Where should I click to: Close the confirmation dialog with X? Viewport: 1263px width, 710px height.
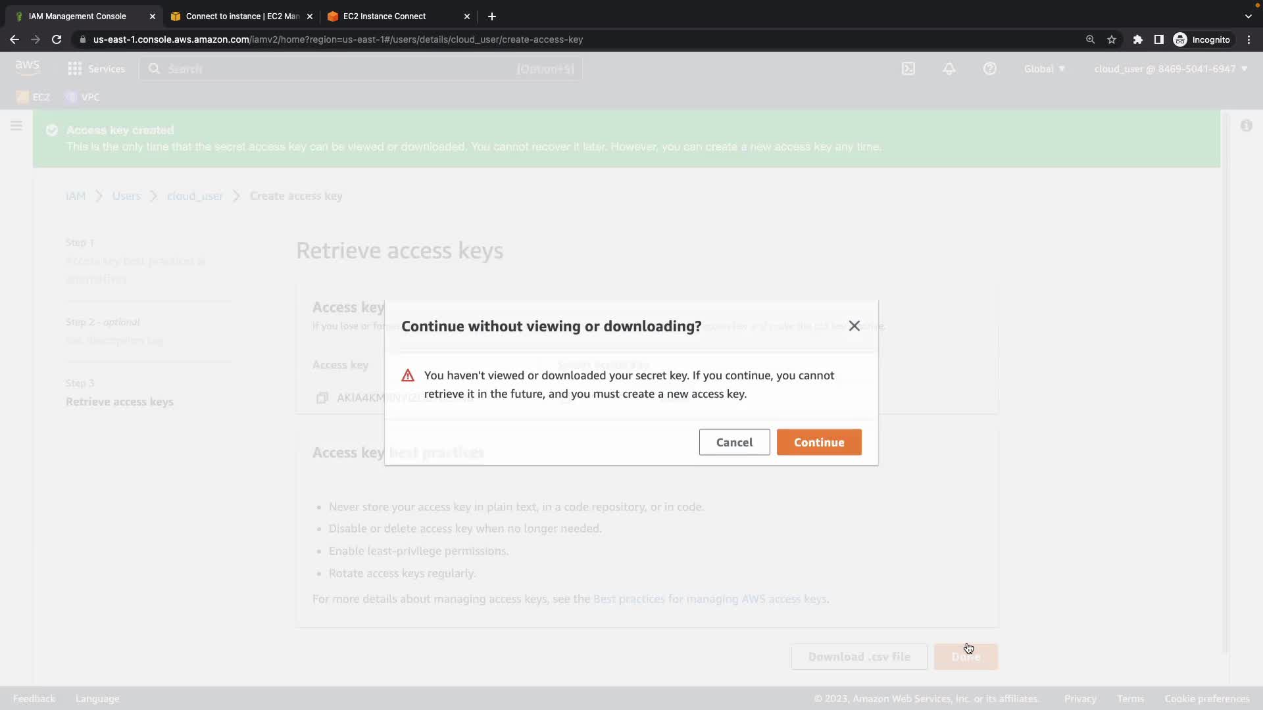(x=854, y=326)
